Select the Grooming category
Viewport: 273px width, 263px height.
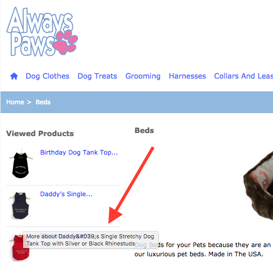(143, 76)
